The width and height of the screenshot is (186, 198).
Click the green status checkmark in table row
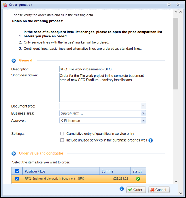tap(138, 179)
